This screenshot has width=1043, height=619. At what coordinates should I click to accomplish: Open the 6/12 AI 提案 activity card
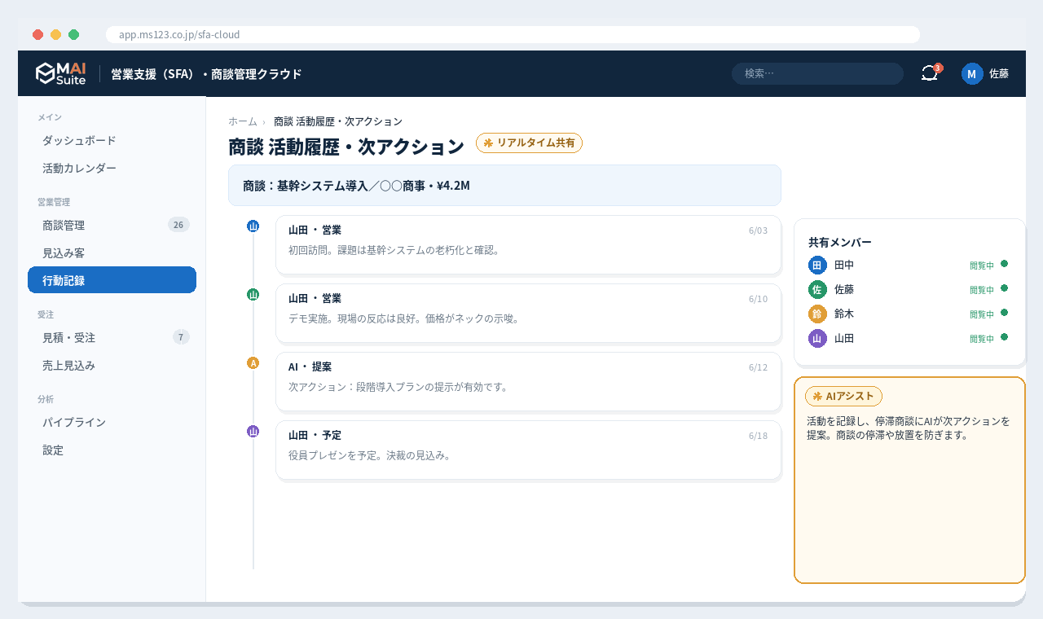pos(528,381)
